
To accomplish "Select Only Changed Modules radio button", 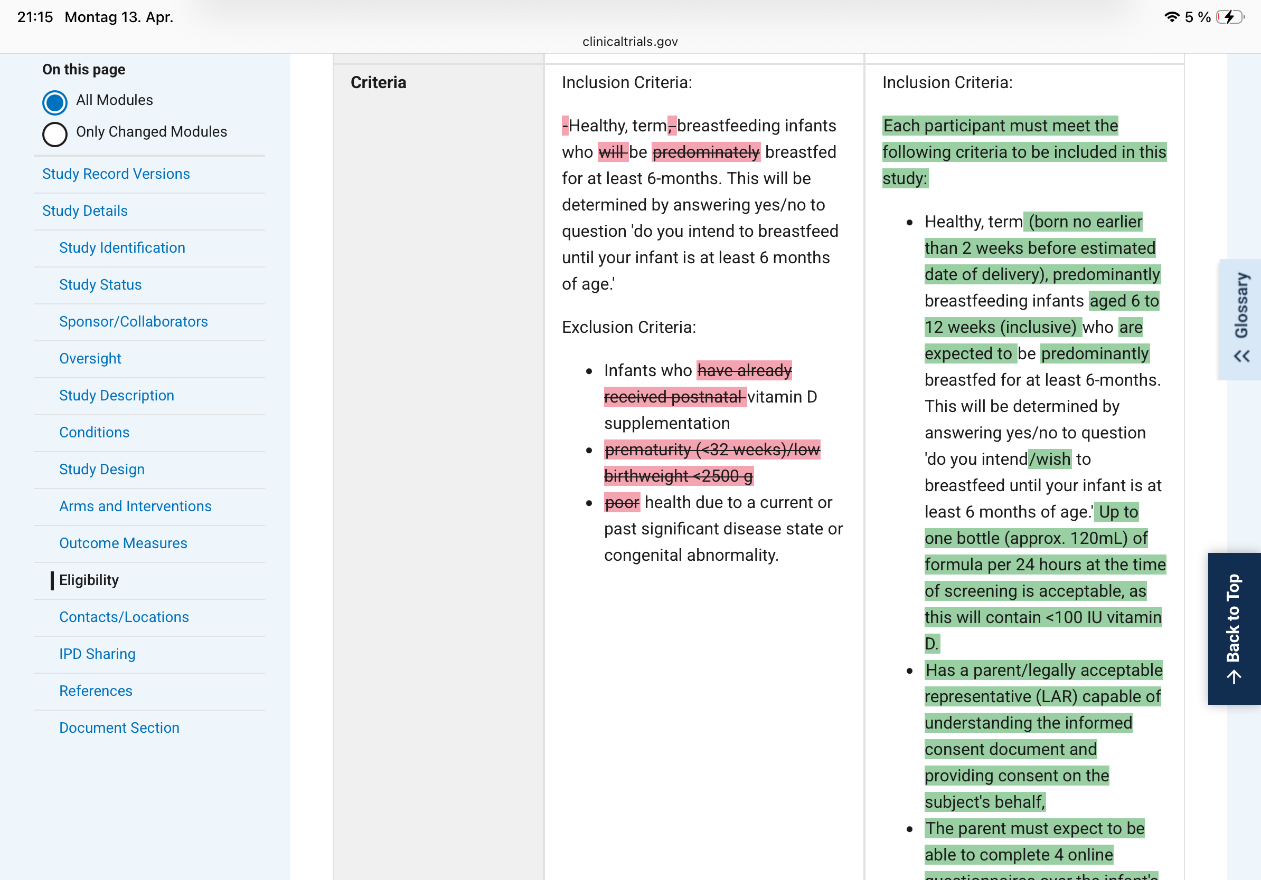I will click(x=55, y=134).
